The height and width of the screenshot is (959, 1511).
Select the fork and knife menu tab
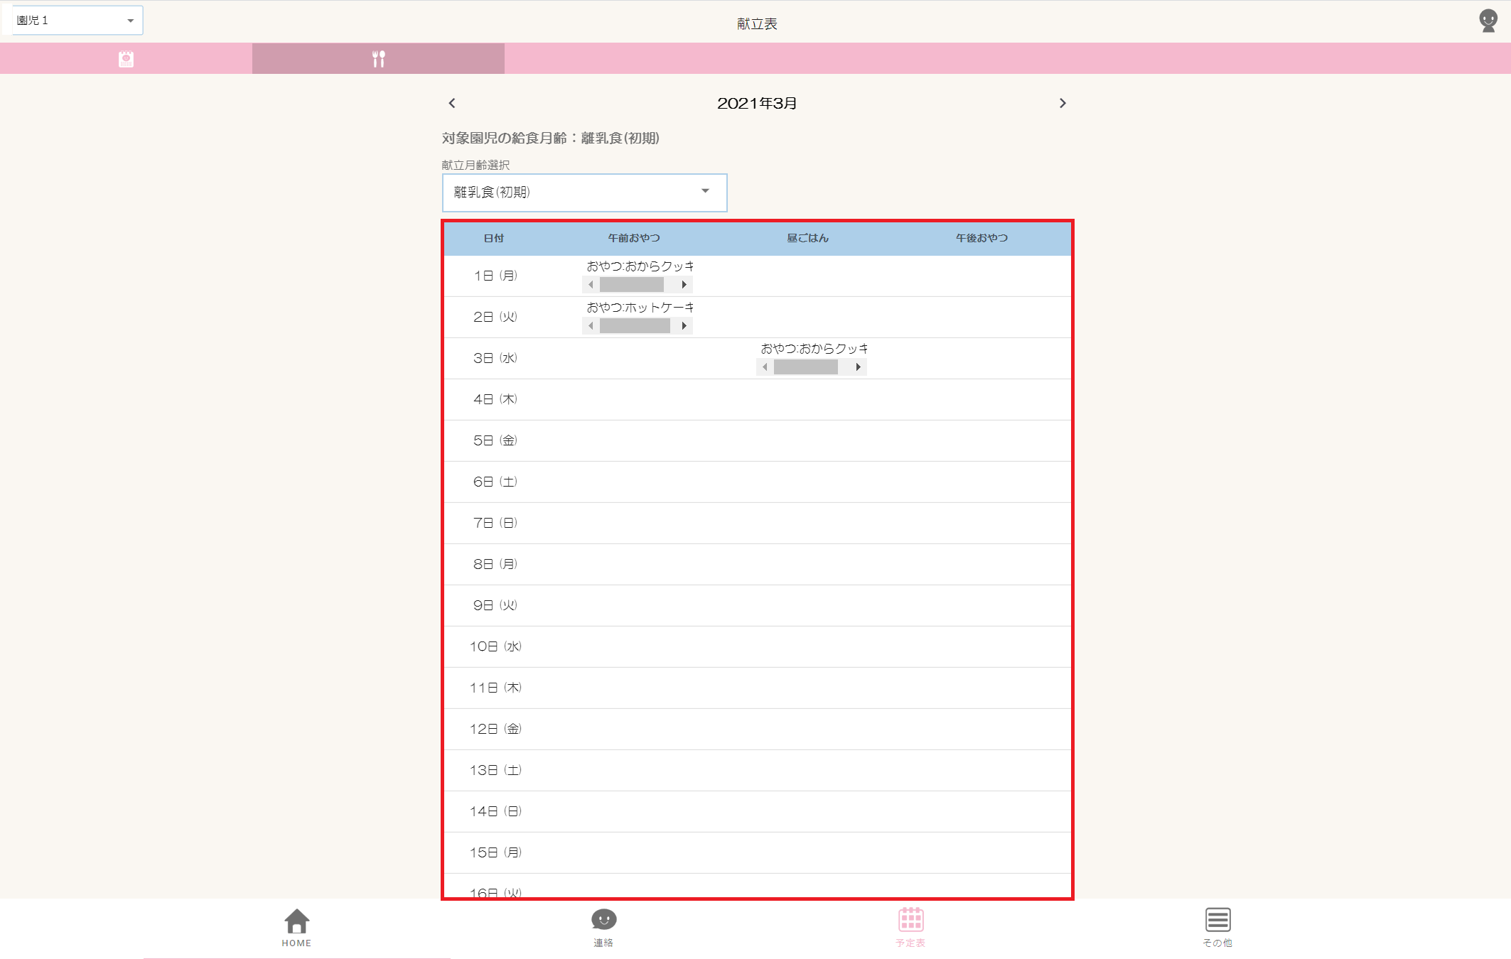pos(378,59)
